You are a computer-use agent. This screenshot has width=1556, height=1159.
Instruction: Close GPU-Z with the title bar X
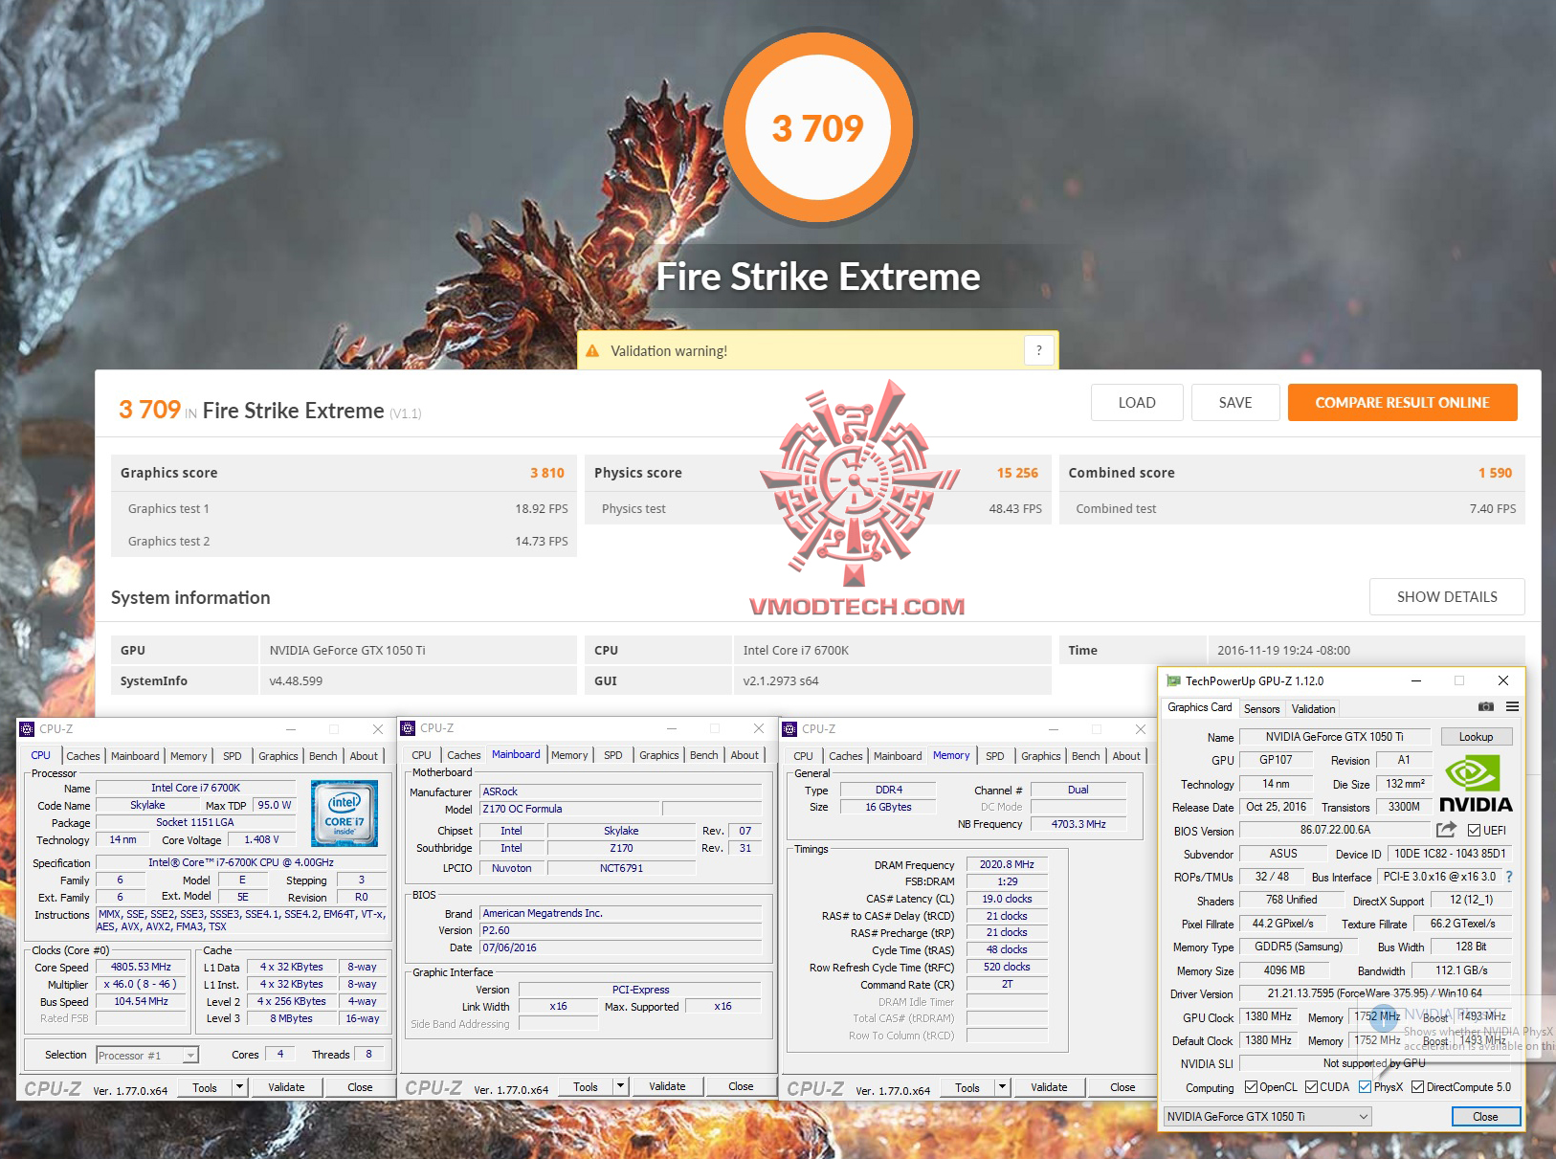pos(1503,680)
